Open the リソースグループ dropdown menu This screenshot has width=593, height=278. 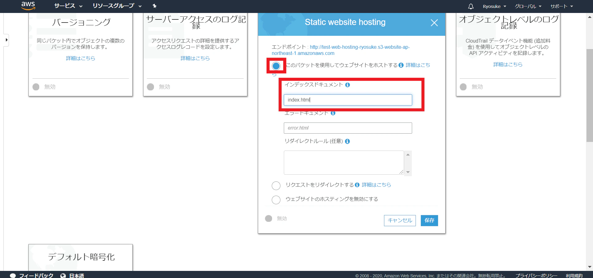tap(117, 6)
